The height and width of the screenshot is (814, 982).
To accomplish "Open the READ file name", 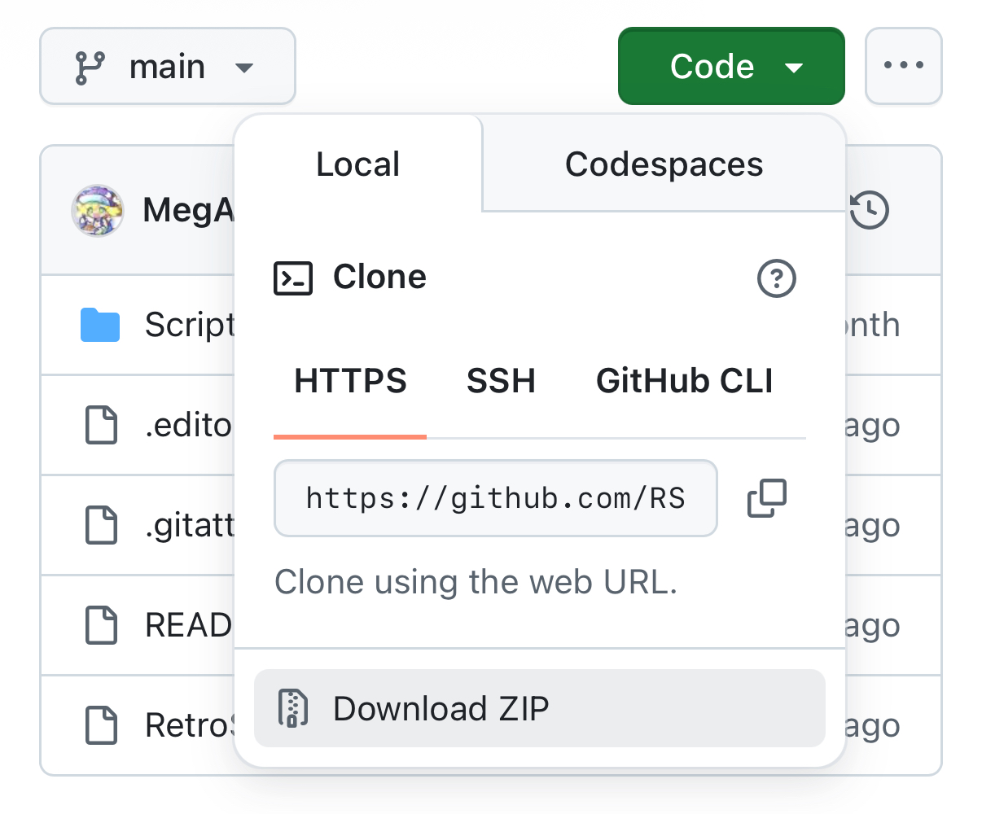I will [189, 625].
